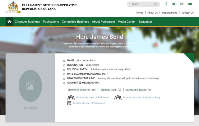Open the YouTube social icon
Viewport: 199px width, 126px height.
coord(190,4)
